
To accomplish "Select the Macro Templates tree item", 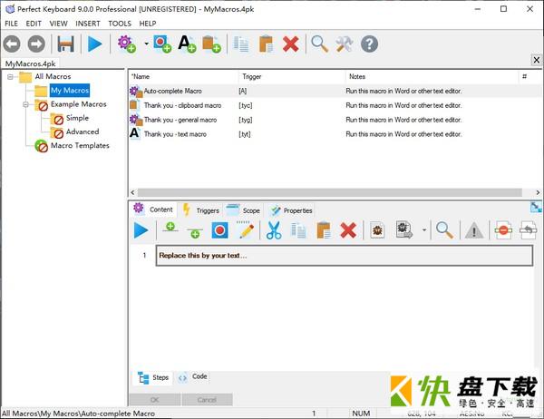I will pos(80,145).
